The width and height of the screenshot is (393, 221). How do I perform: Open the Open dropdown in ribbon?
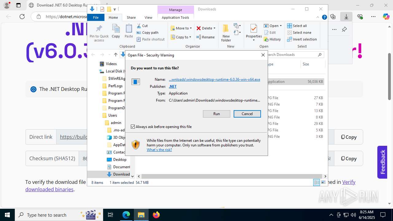pyautogui.click(x=273, y=26)
